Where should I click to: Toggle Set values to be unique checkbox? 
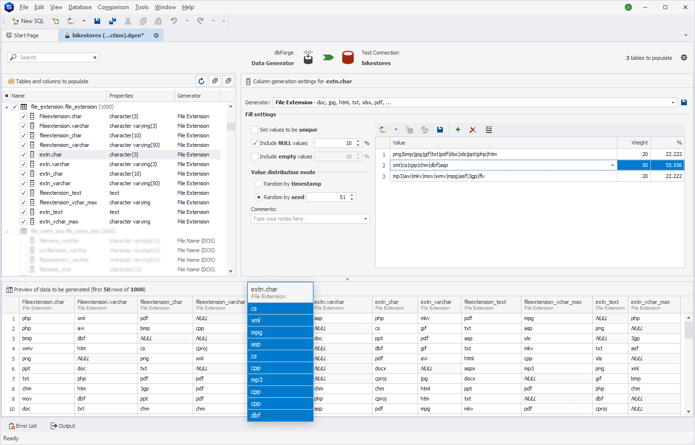coord(255,130)
